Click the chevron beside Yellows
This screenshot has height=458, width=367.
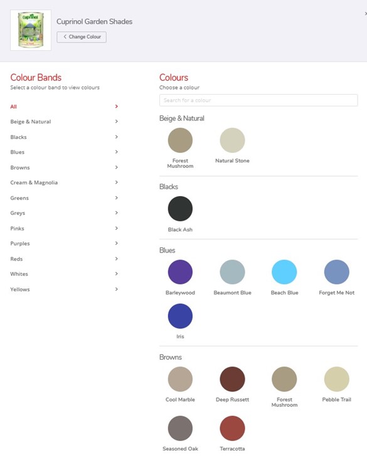[x=117, y=289]
